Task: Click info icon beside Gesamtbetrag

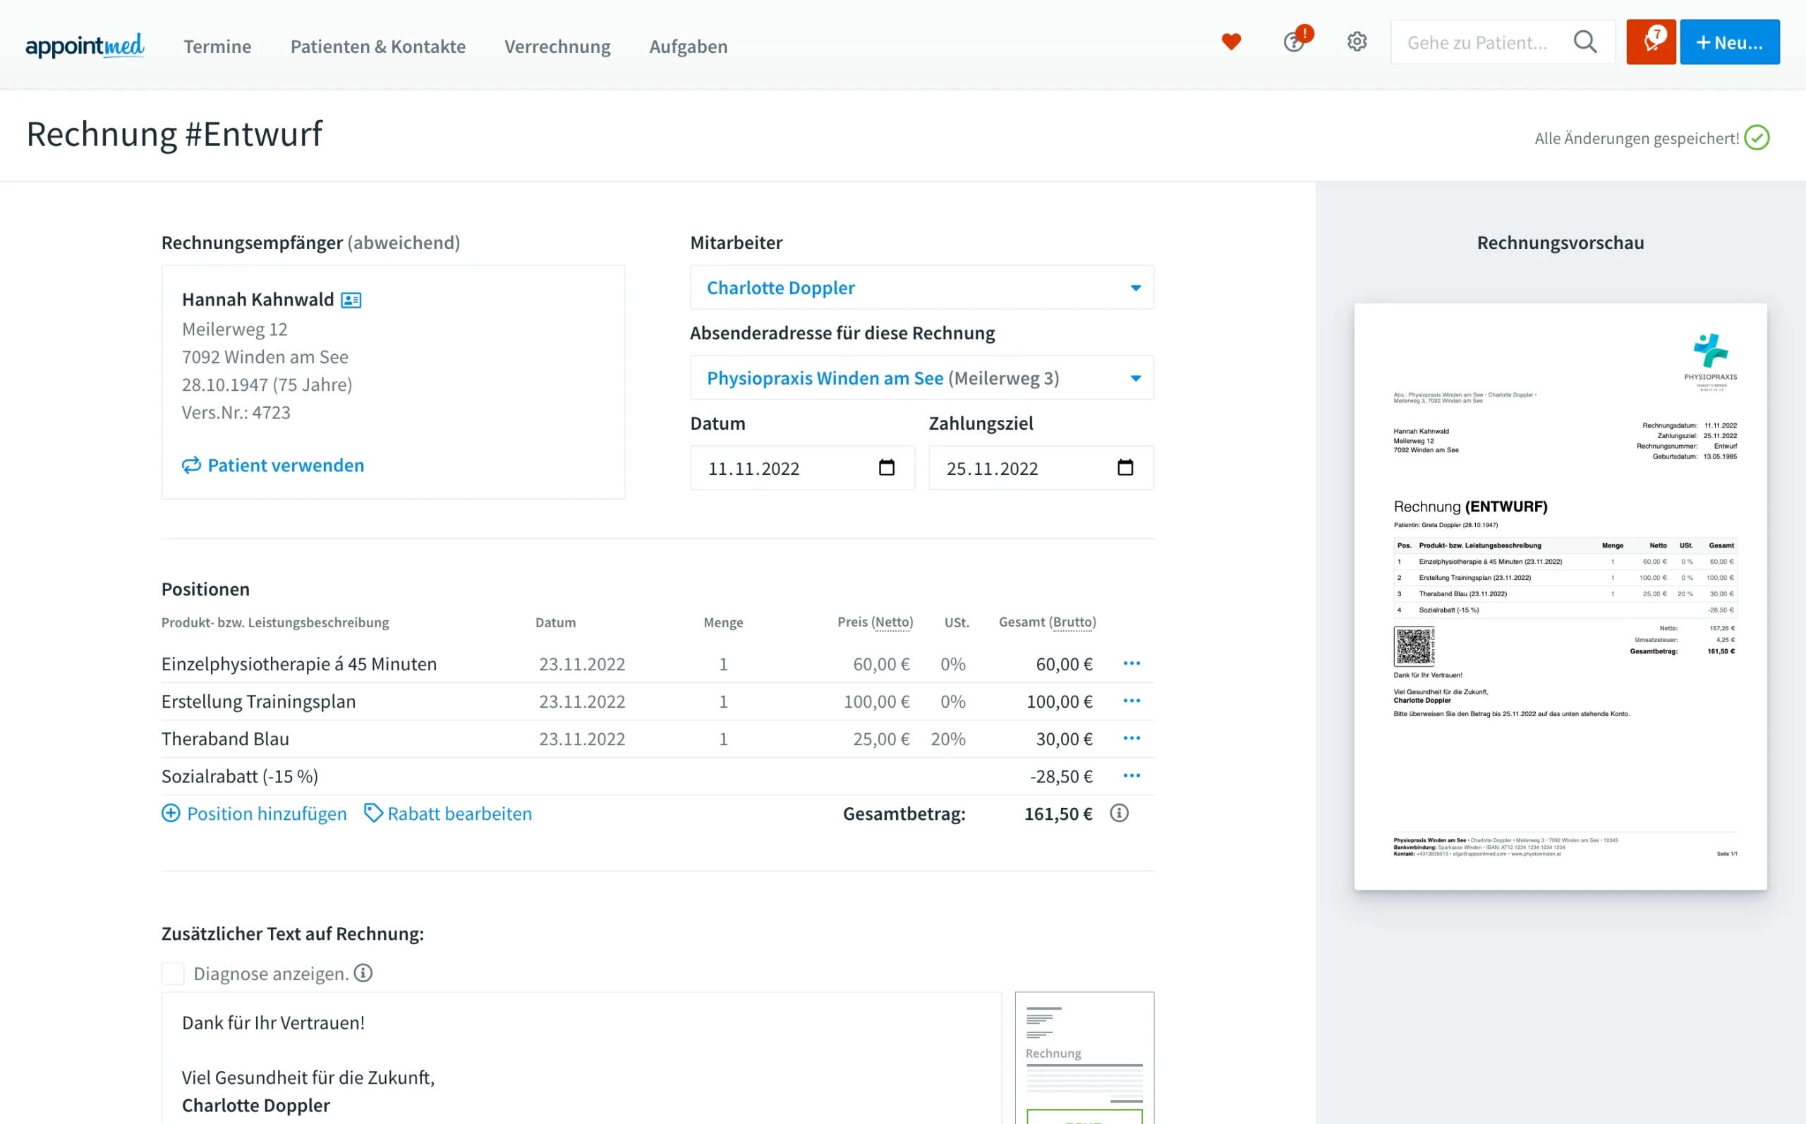Action: tap(1119, 814)
